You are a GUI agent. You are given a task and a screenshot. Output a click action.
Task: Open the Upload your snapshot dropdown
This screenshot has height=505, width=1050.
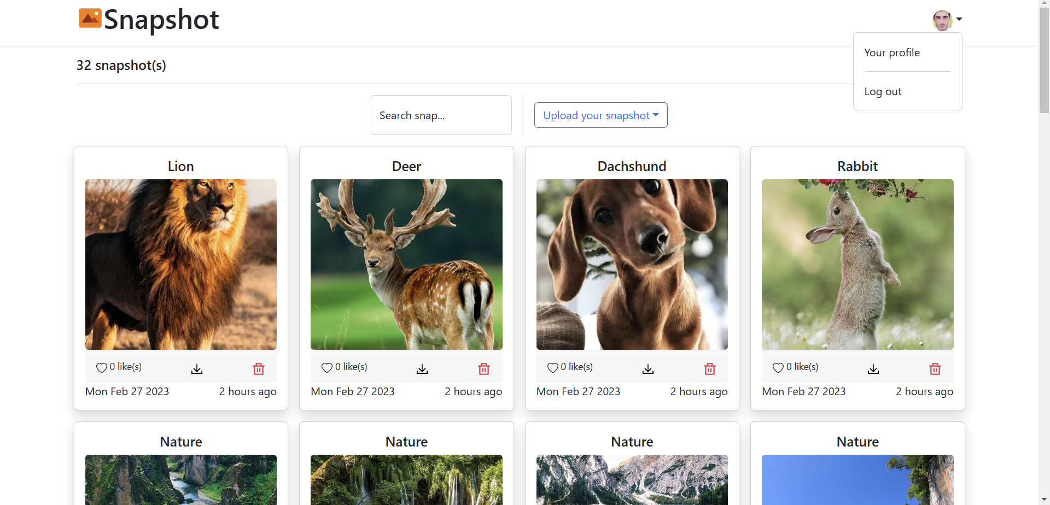coord(600,115)
